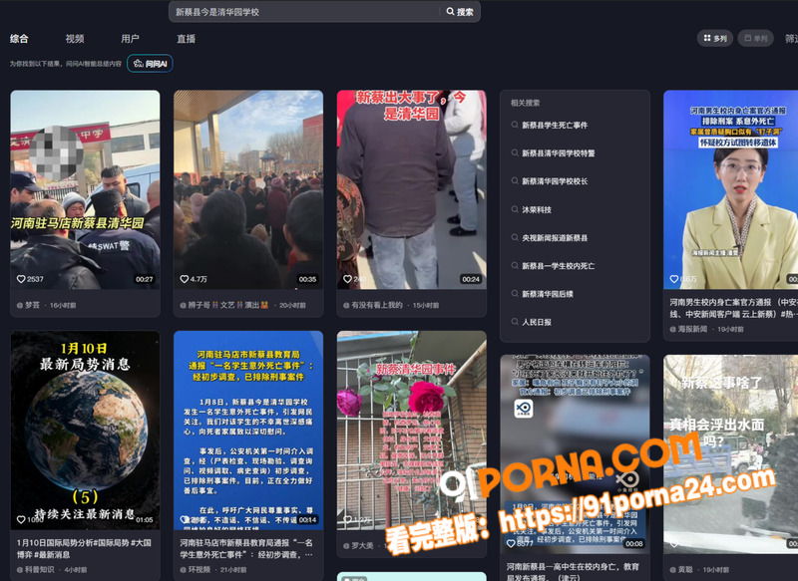Click search icon beside 新蔡清华园学校校长
798x581 pixels.
coord(515,181)
